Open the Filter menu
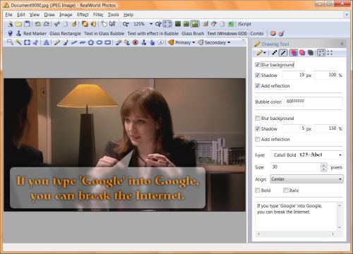 98,15
